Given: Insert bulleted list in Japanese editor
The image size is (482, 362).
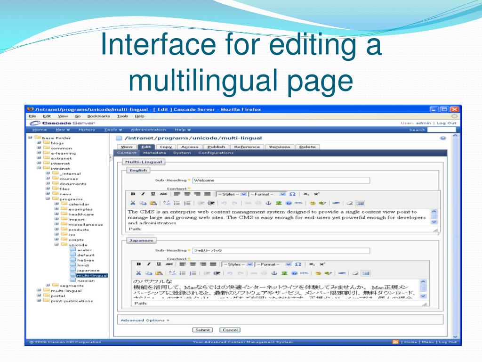Looking at the screenshot, I should click(183, 273).
